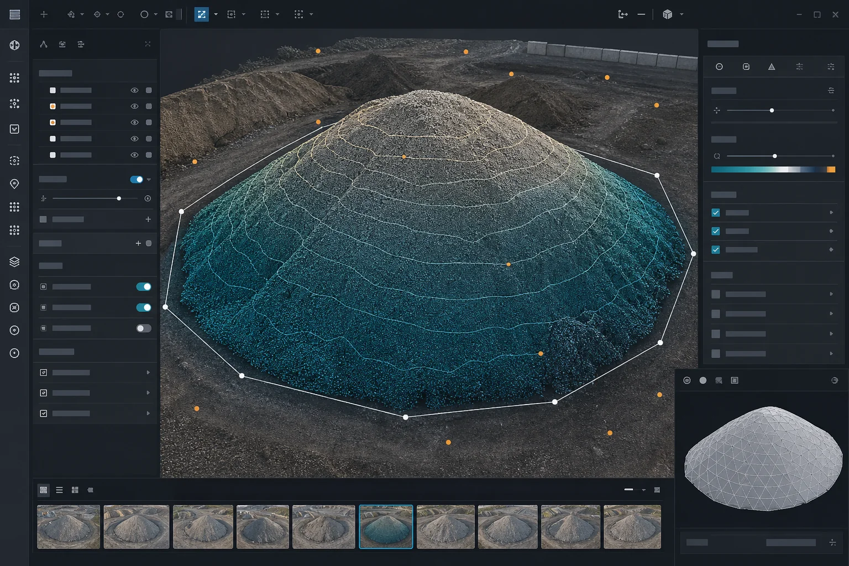The width and height of the screenshot is (849, 566).
Task: Click the 3D wireframe mesh preview
Action: 764,459
